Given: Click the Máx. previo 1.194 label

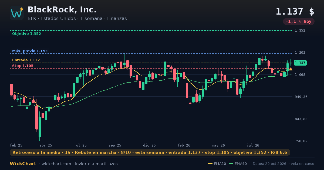Looking at the screenshot, I should pos(30,51).
